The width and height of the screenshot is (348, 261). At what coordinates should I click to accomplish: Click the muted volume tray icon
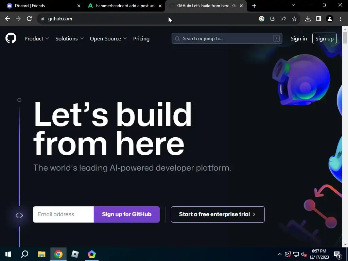(304, 254)
